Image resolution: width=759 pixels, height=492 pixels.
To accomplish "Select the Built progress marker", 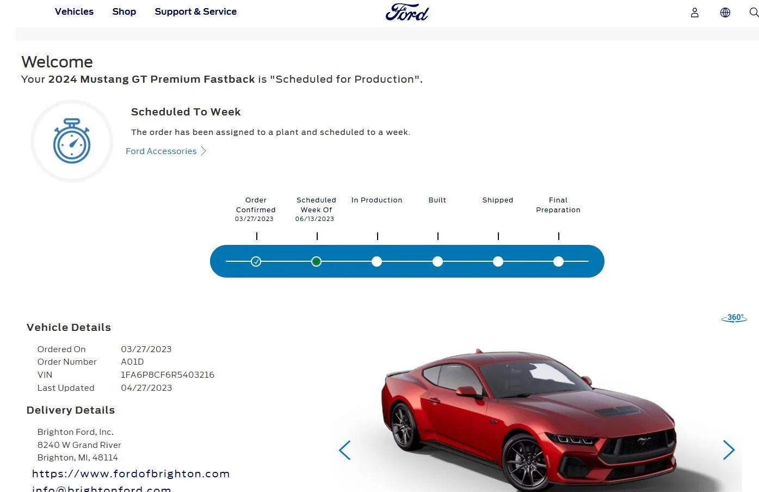I will point(437,262).
